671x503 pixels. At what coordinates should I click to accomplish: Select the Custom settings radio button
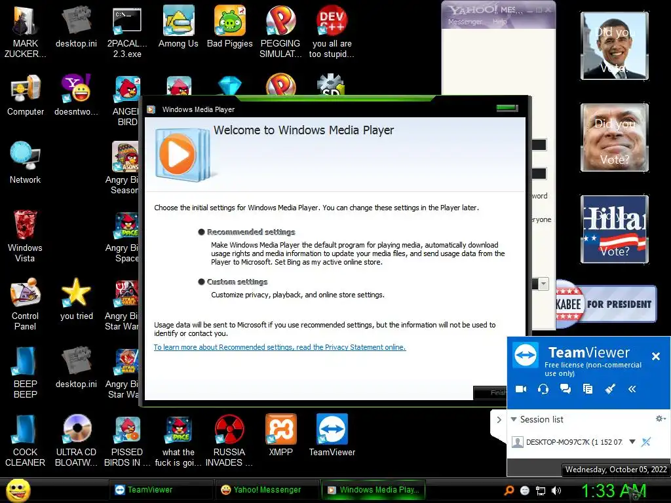tap(202, 282)
